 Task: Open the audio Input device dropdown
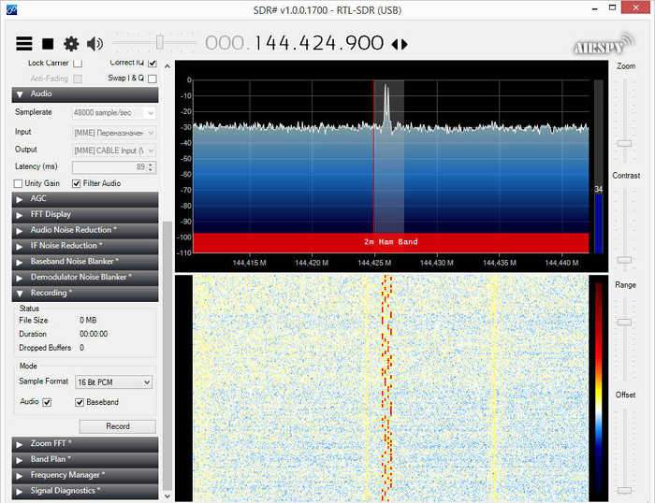click(x=114, y=133)
